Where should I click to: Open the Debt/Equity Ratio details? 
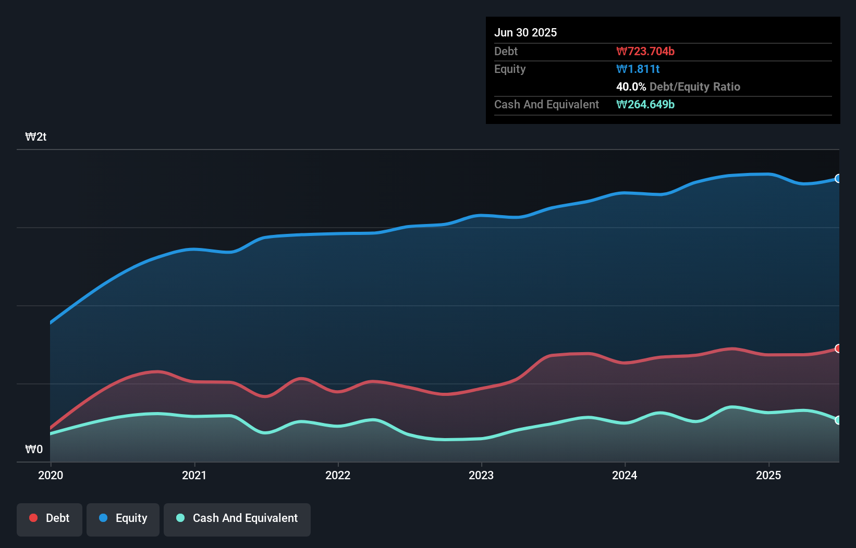click(678, 86)
